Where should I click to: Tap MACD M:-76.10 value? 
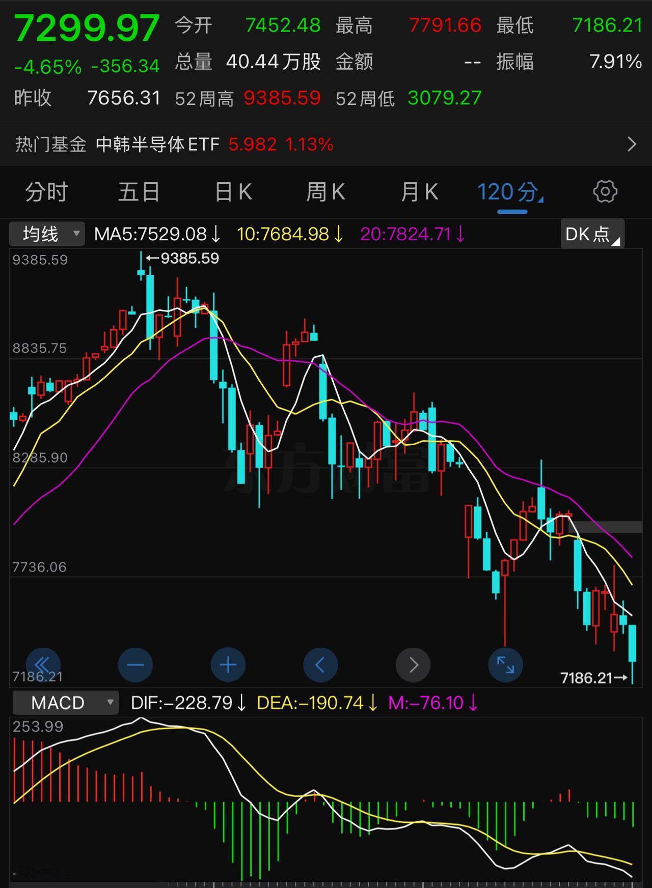tap(433, 703)
